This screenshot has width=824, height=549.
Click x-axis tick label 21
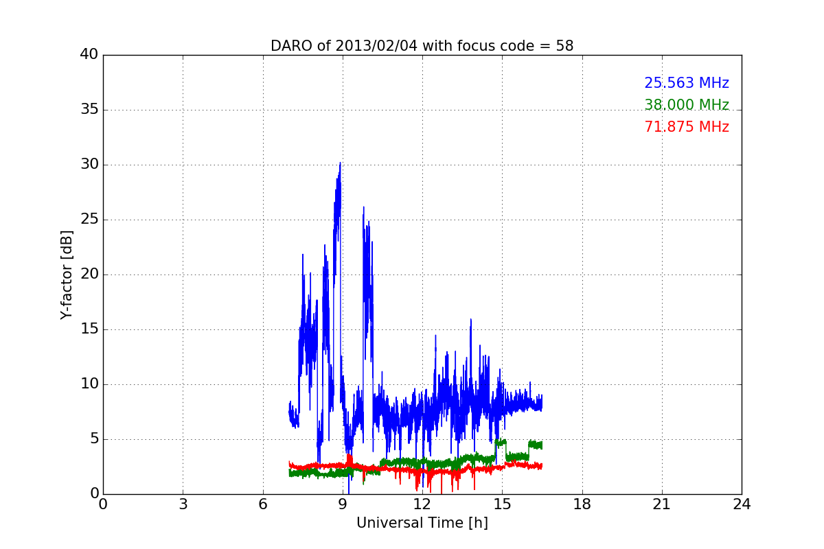(662, 504)
